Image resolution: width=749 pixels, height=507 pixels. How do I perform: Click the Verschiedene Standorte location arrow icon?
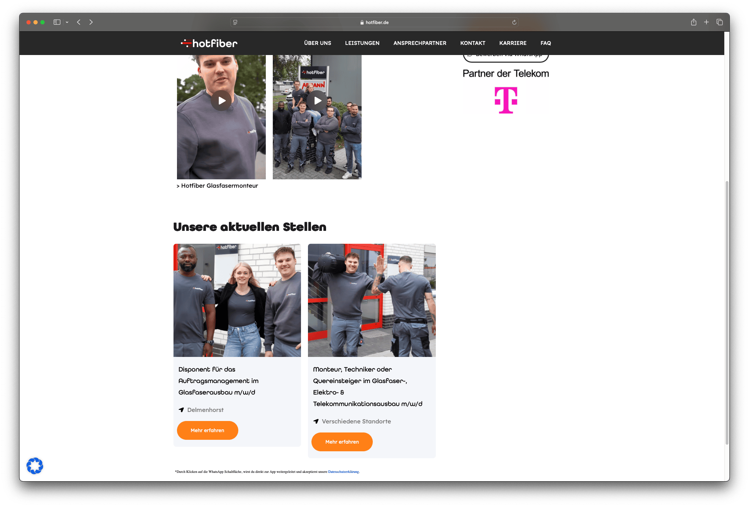point(316,421)
